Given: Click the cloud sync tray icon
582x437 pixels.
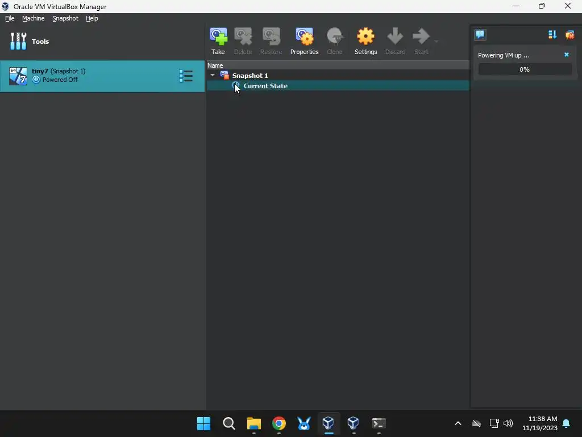Looking at the screenshot, I should coord(476,423).
